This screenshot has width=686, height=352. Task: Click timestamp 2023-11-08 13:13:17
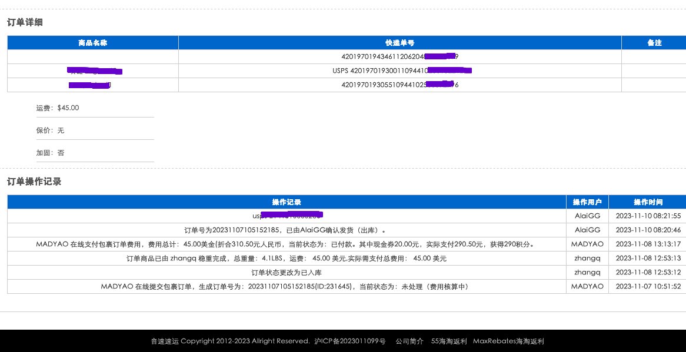pos(648,244)
